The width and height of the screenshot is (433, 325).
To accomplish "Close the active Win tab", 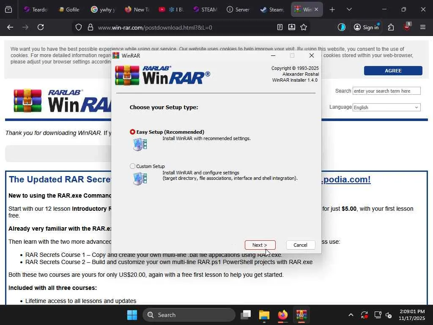I will (x=316, y=10).
